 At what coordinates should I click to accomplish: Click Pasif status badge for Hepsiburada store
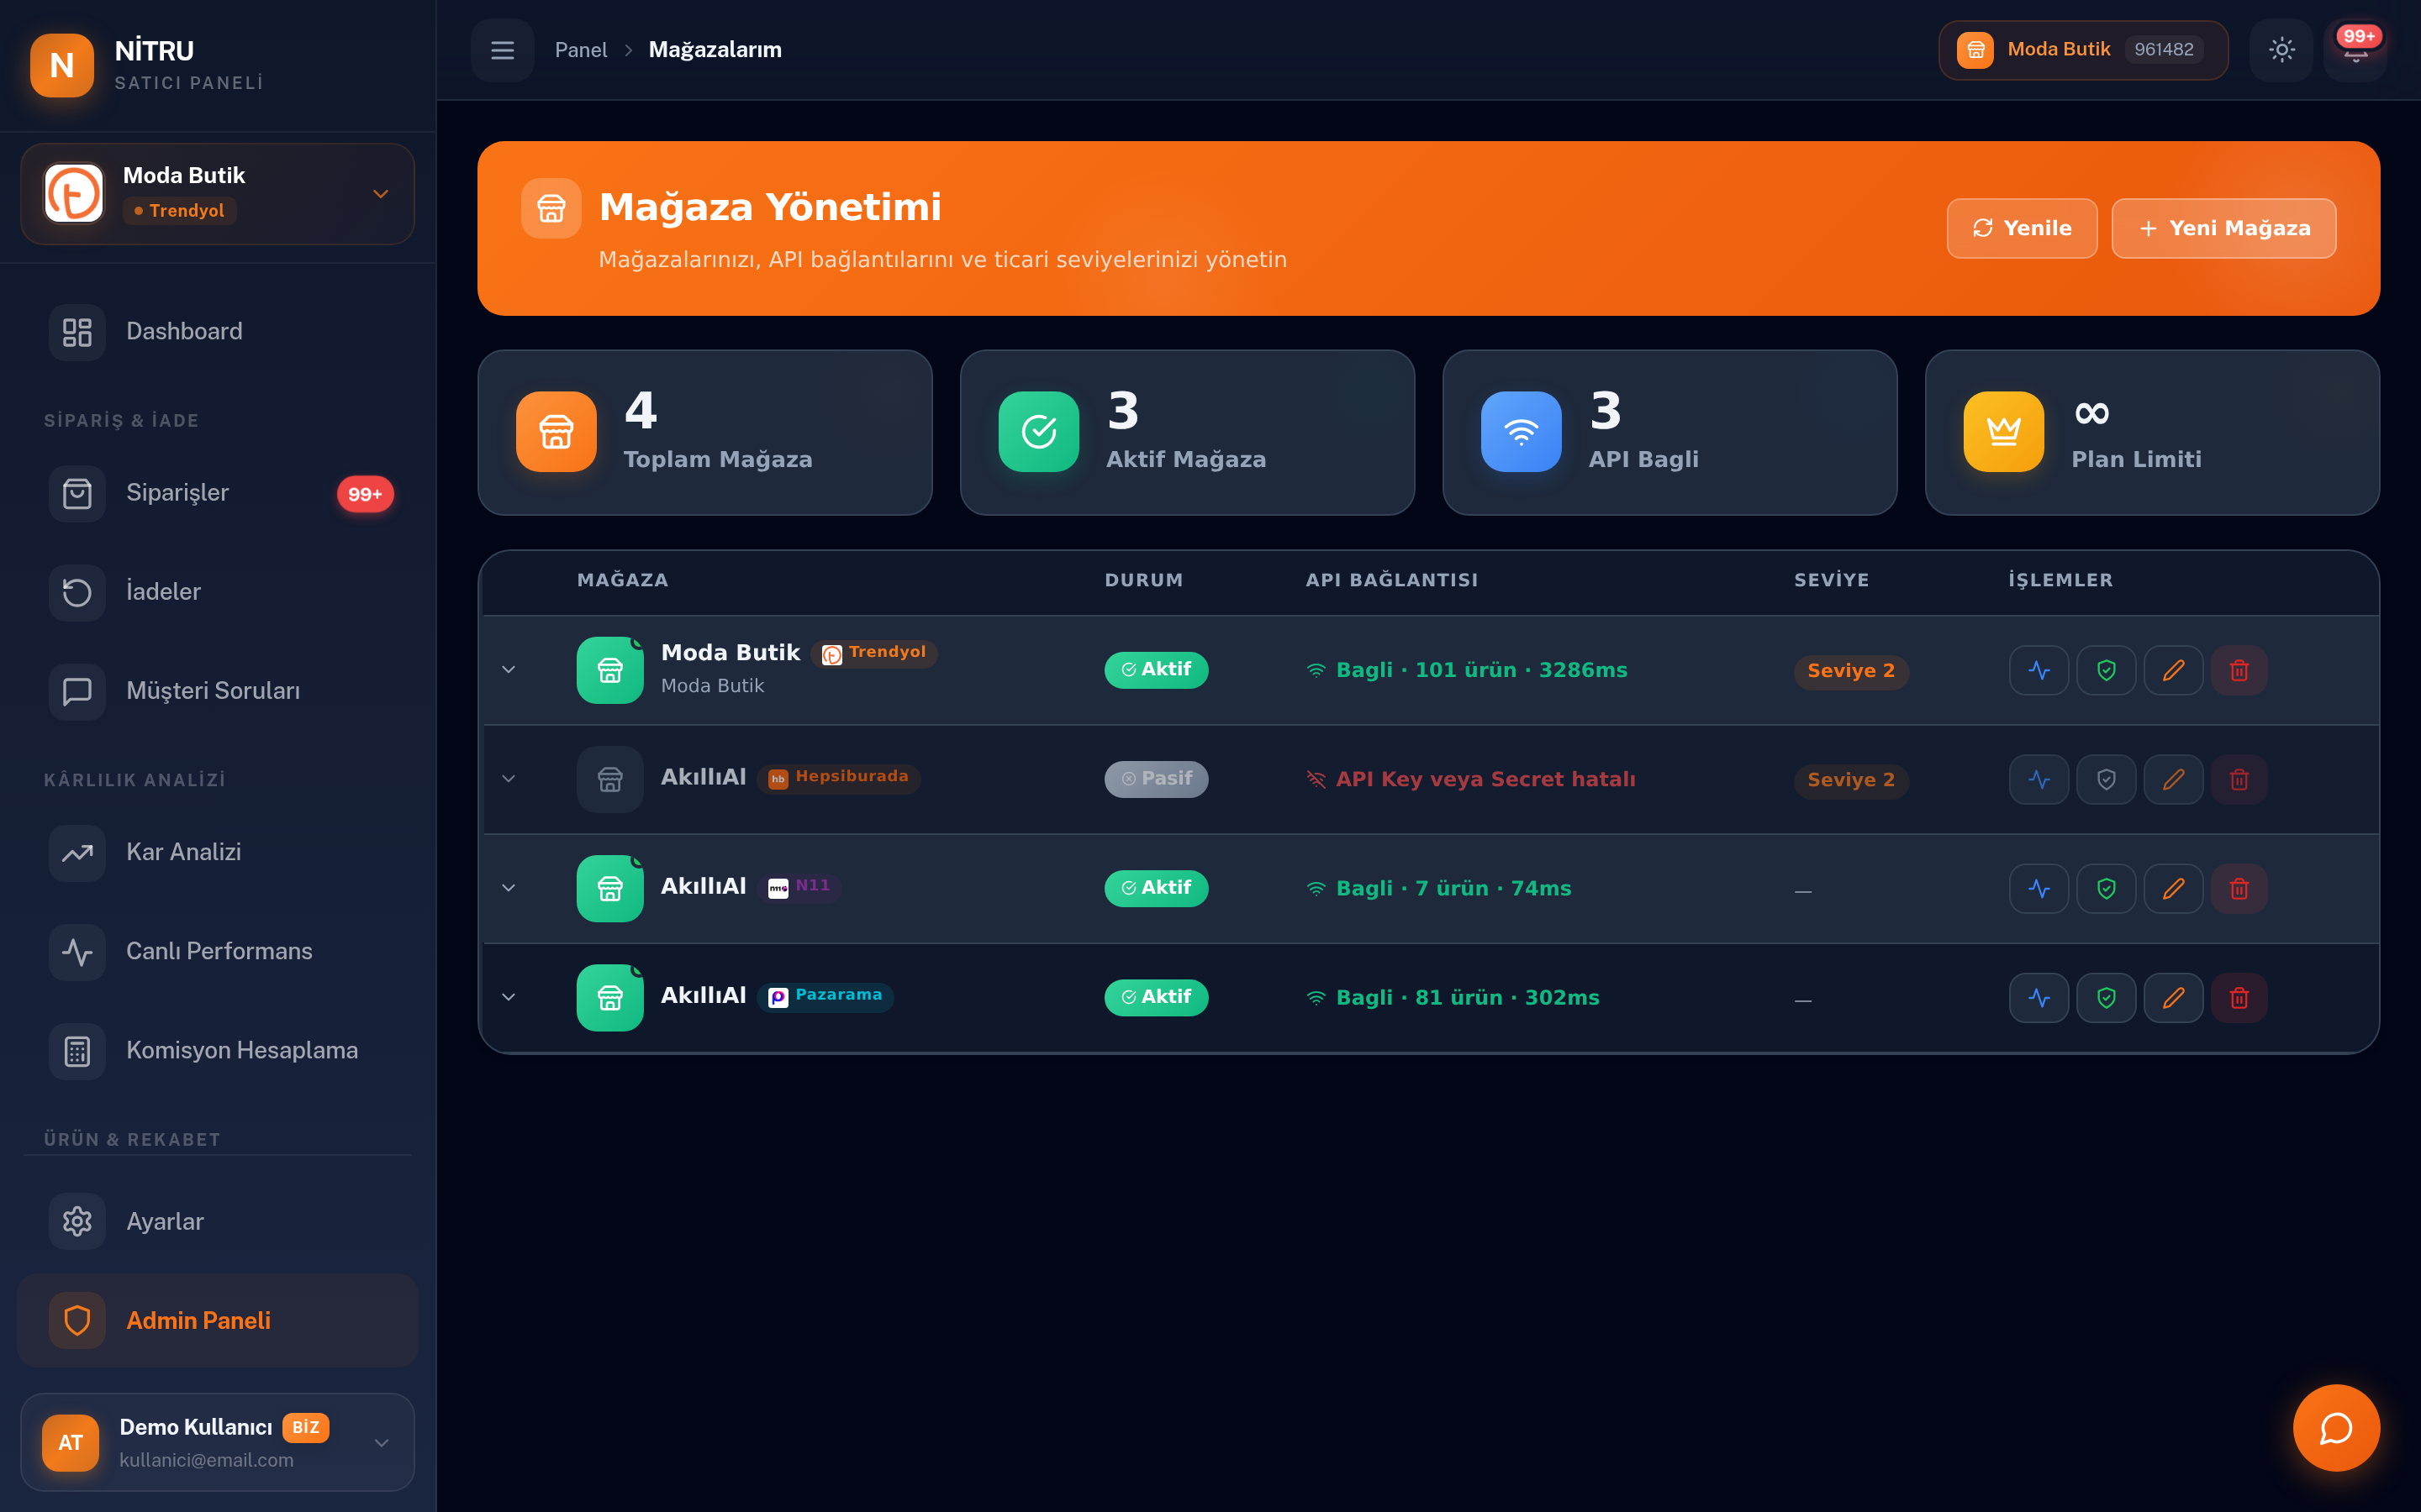[x=1156, y=778]
